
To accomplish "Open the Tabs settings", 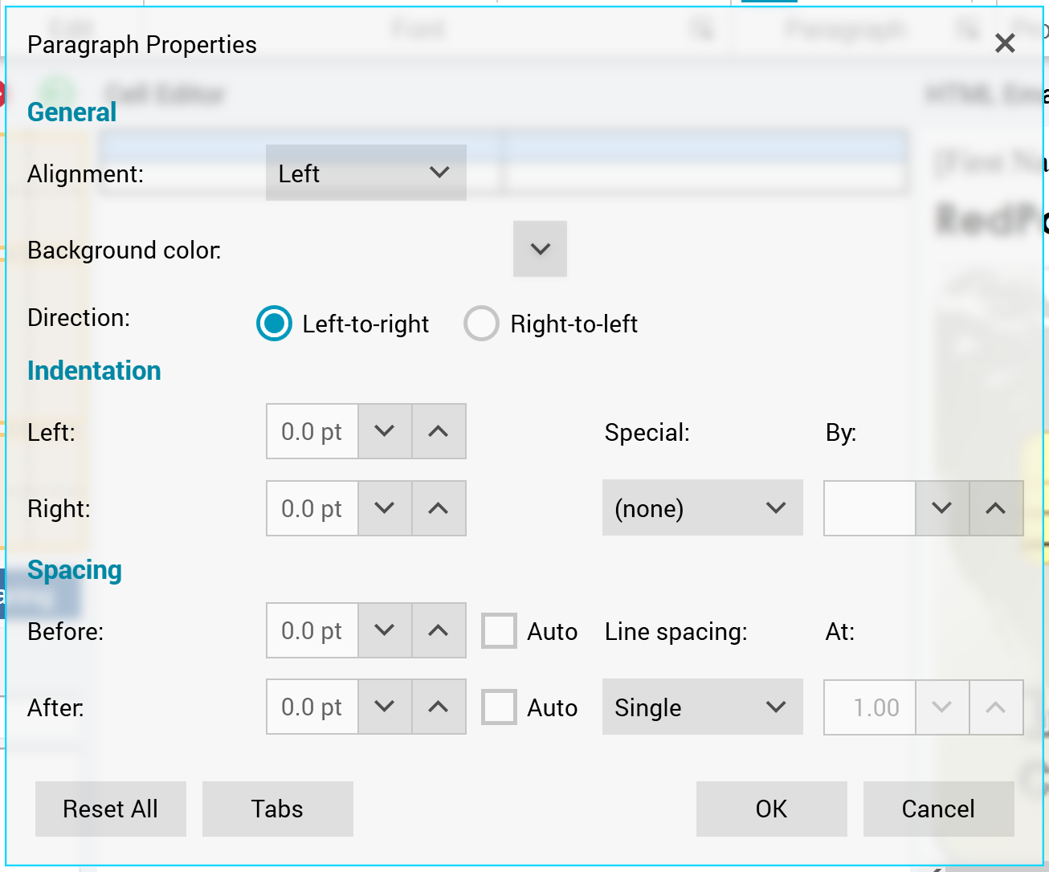I will (277, 809).
